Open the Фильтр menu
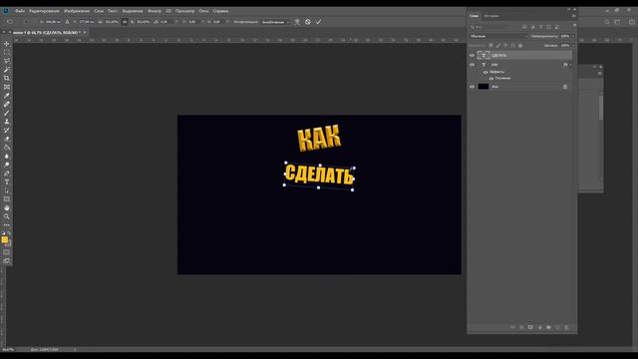The image size is (638, 359). [155, 11]
